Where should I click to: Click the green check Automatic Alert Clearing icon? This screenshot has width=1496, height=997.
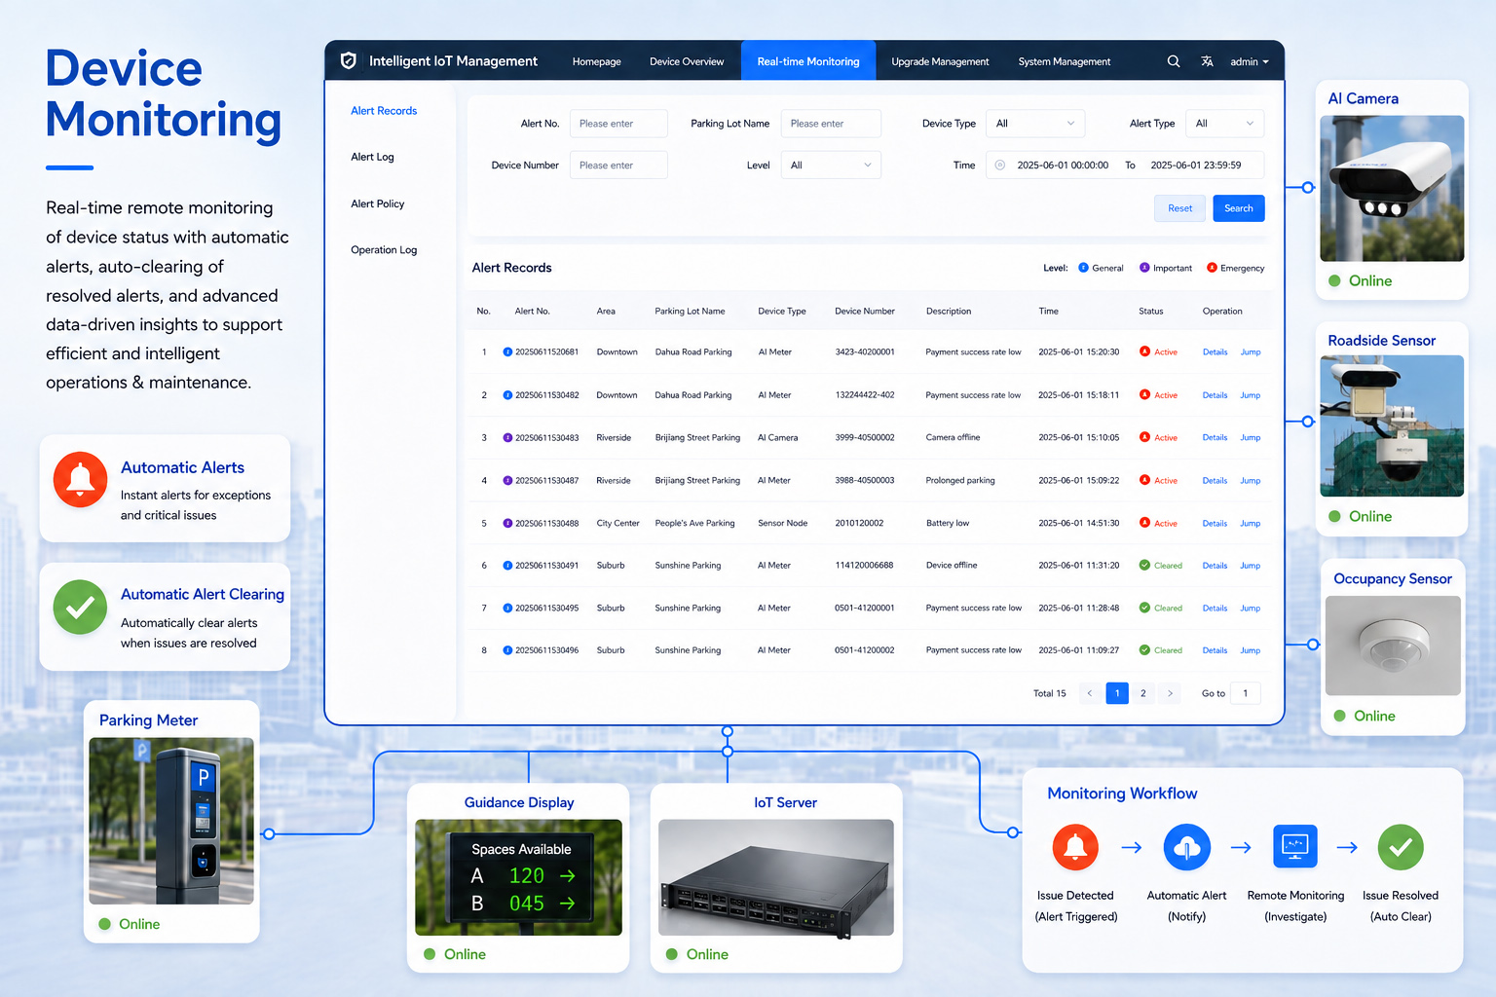click(80, 607)
